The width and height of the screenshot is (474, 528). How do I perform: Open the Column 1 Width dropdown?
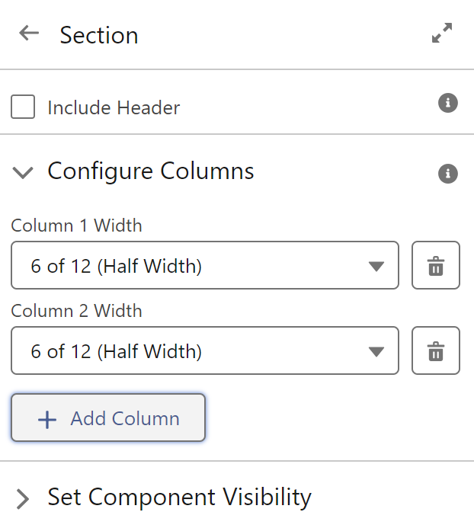(205, 265)
